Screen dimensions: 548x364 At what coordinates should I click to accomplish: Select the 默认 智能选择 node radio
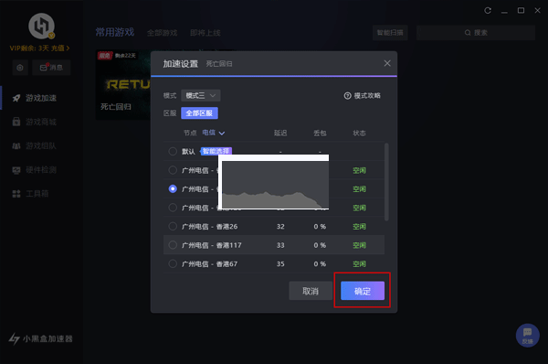click(173, 151)
